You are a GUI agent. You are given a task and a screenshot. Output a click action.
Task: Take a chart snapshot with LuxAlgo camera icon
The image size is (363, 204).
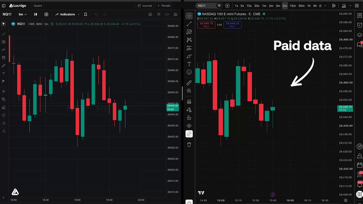coord(175,14)
